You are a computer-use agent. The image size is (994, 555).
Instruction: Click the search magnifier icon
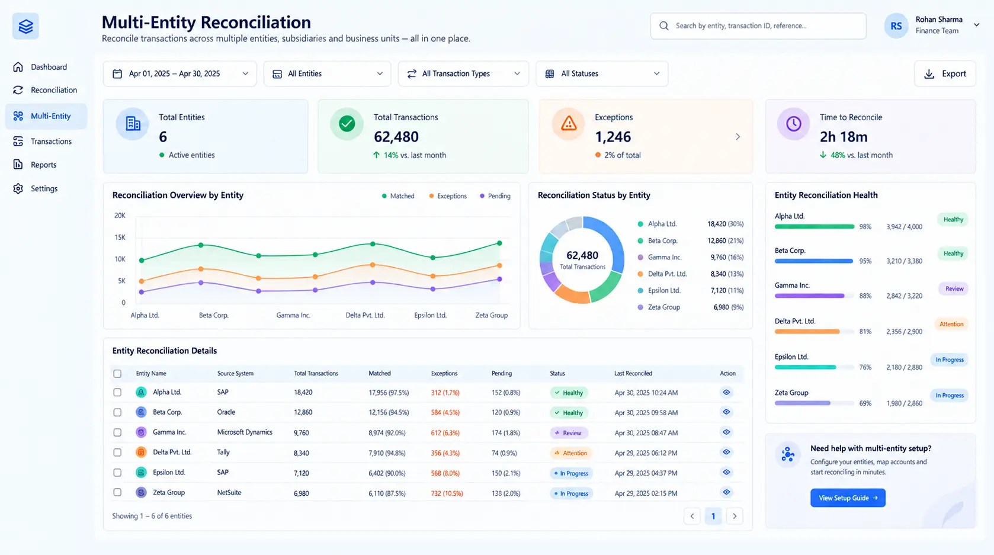(x=664, y=26)
